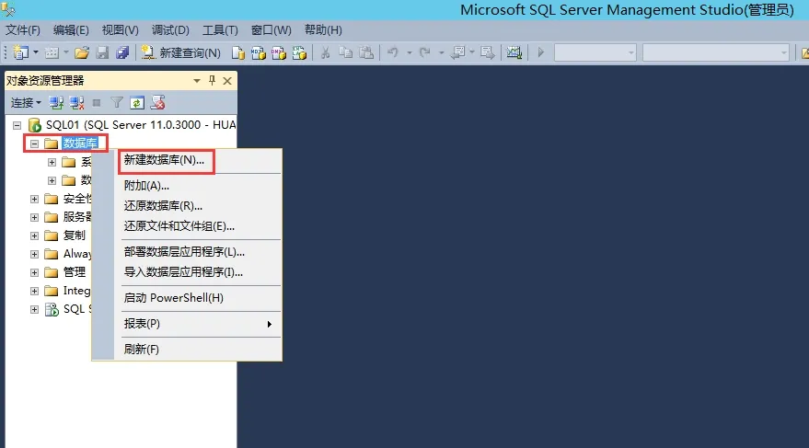Open the Redo history dropdown arrow
Image resolution: width=809 pixels, height=448 pixels.
pos(441,52)
